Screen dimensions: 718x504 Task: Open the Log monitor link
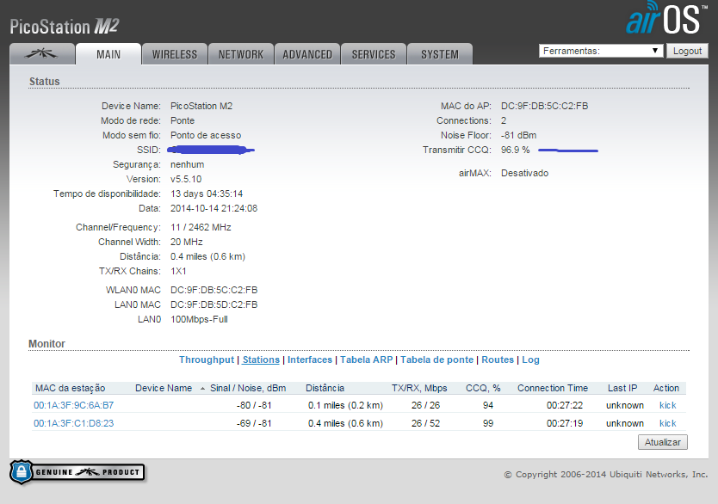530,360
